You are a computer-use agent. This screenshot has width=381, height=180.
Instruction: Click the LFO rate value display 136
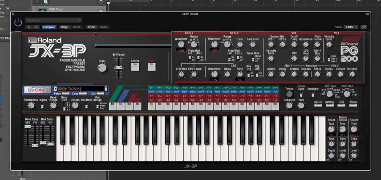tap(240, 79)
